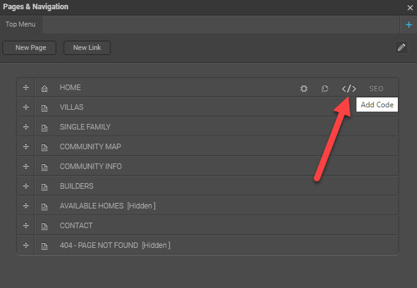417x288 pixels.
Task: Click the Add Code icon on HOME row
Action: click(349, 88)
